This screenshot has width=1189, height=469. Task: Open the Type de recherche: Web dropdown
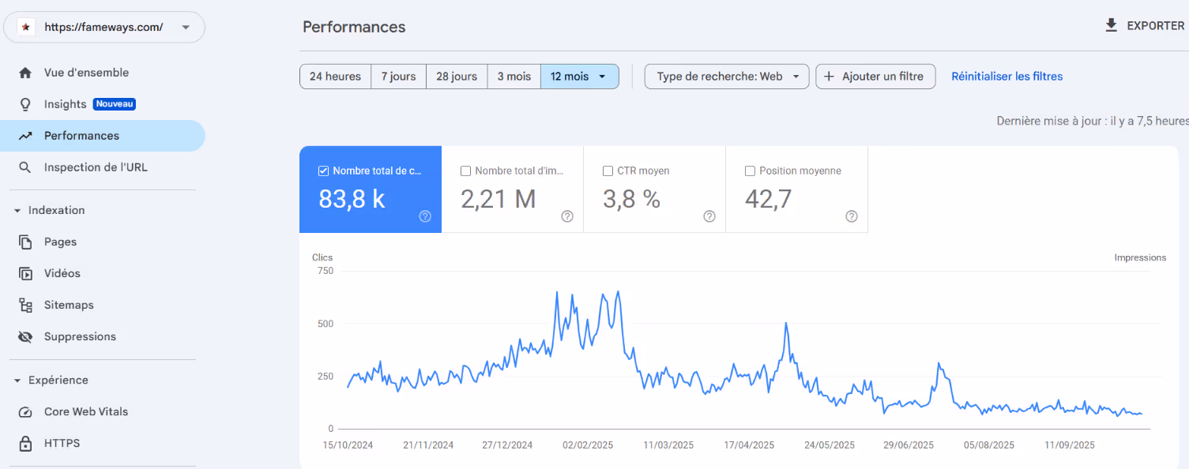727,77
